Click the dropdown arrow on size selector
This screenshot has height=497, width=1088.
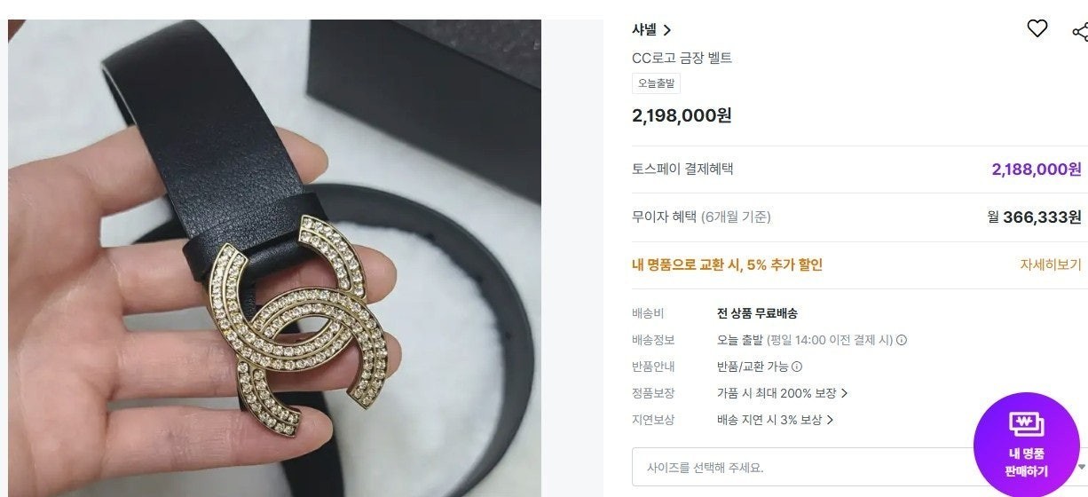1081,467
